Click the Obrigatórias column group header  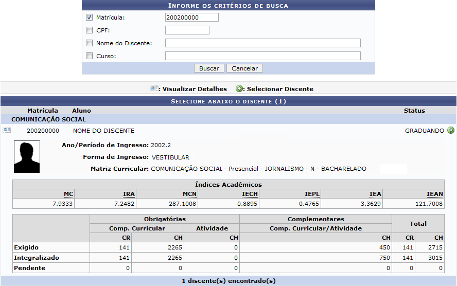165,219
